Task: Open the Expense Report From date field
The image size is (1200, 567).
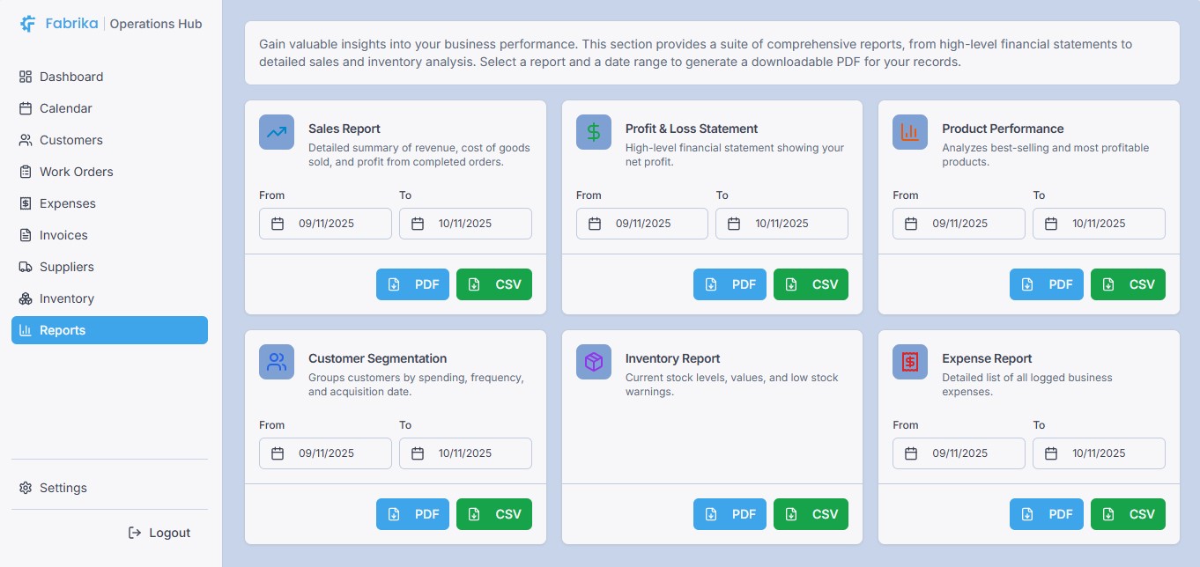Action: coord(959,453)
